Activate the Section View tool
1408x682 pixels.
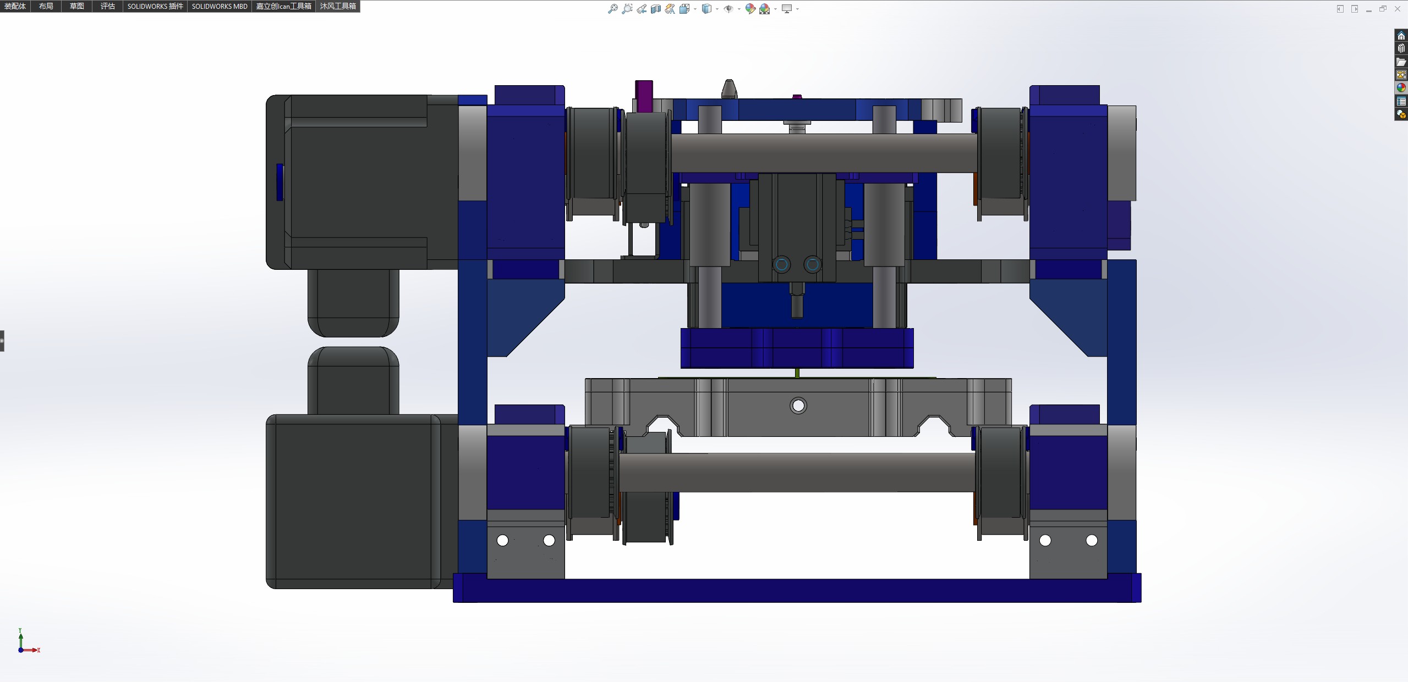pyautogui.click(x=656, y=9)
